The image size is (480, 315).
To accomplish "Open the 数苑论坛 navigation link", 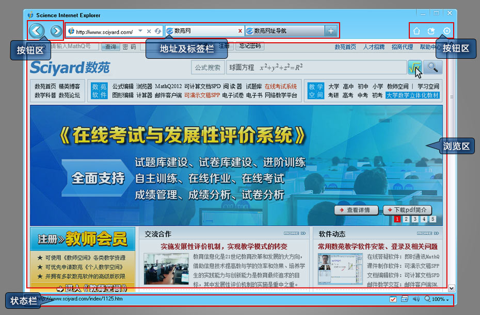I will pos(69,95).
